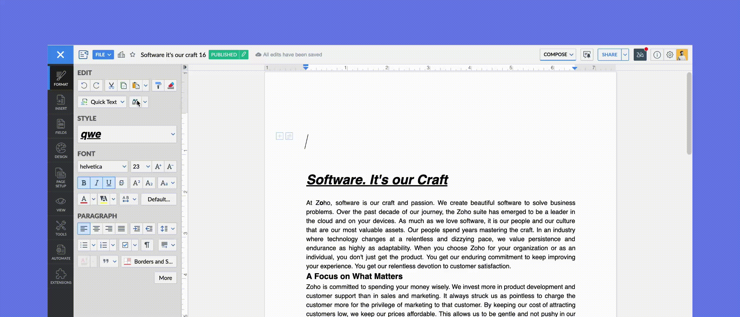Viewport: 740px width, 317px height.
Task: Cut selection with scissors icon
Action: point(111,85)
